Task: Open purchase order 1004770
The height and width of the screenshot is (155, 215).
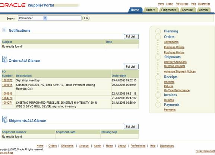Action: tap(7, 98)
